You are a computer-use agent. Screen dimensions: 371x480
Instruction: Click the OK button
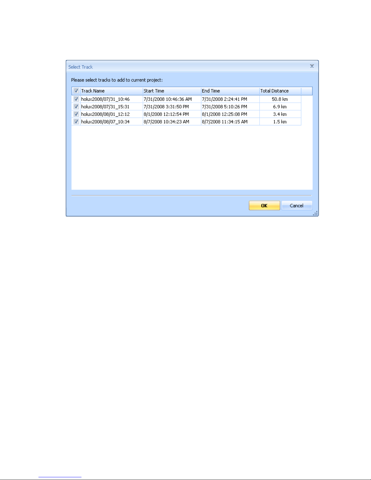(264, 206)
